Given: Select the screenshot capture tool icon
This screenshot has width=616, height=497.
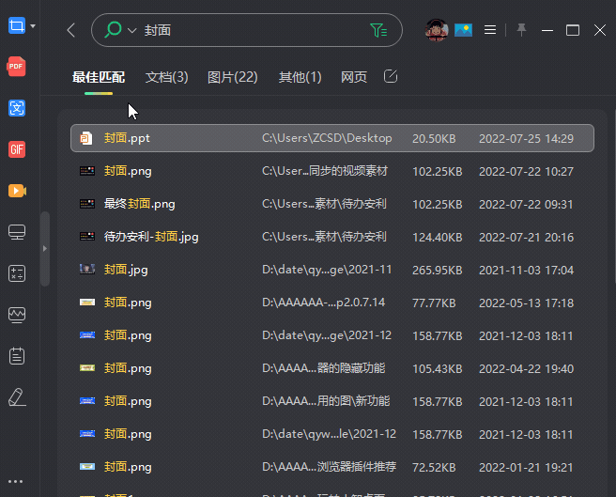Looking at the screenshot, I should (17, 26).
